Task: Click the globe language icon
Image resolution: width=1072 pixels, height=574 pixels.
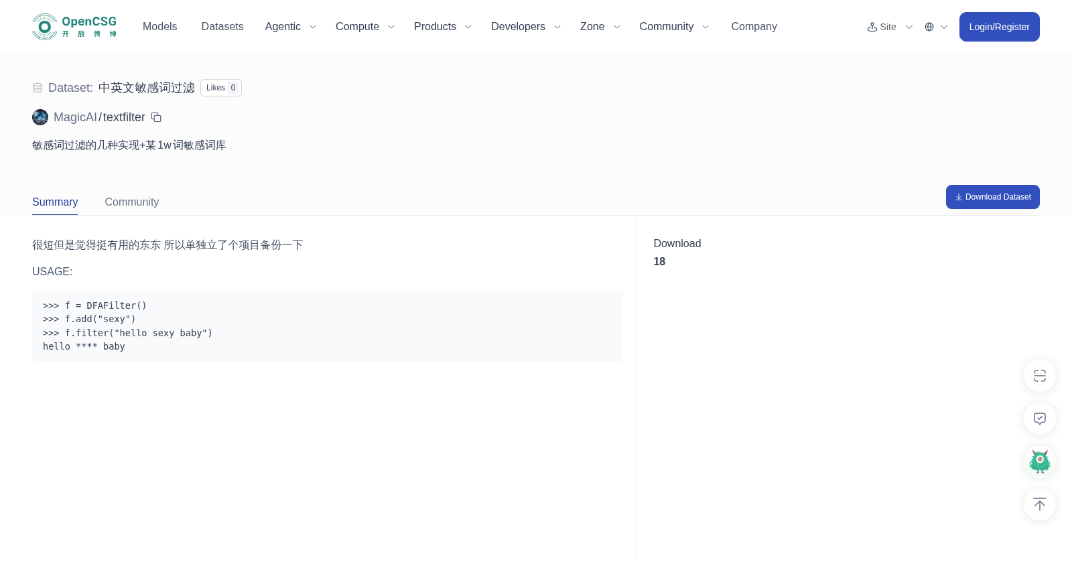Action: pos(929,27)
